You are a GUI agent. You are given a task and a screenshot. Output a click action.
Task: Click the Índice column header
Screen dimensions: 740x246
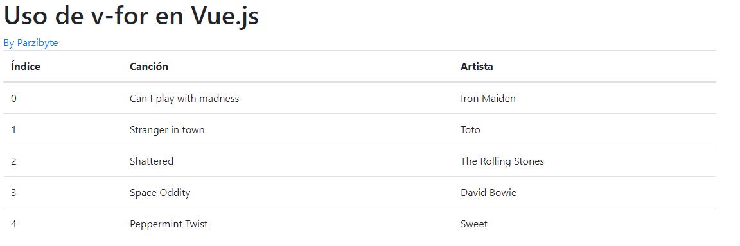point(26,67)
